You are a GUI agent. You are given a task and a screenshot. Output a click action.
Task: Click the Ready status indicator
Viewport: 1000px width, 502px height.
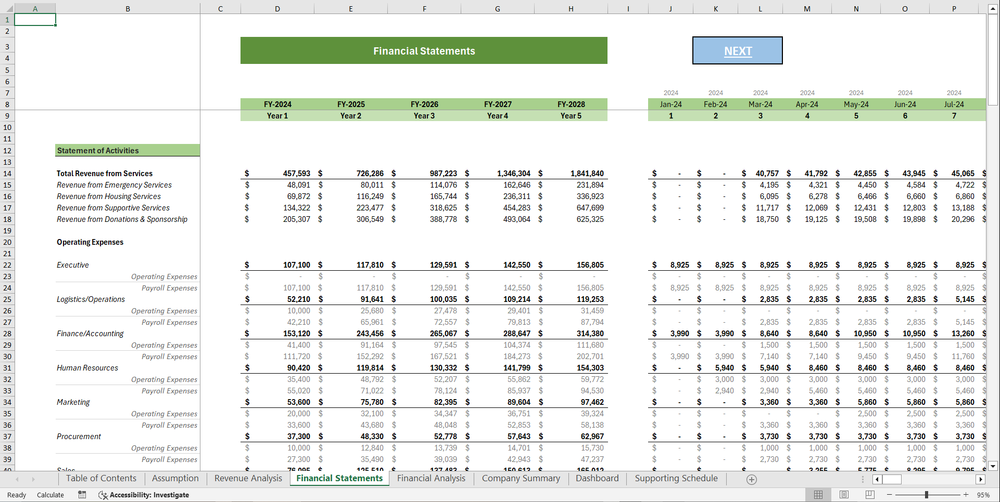[16, 495]
